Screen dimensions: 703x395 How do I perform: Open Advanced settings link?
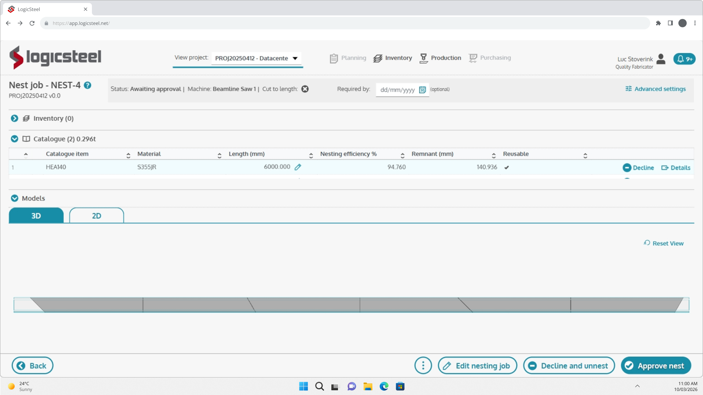point(655,89)
